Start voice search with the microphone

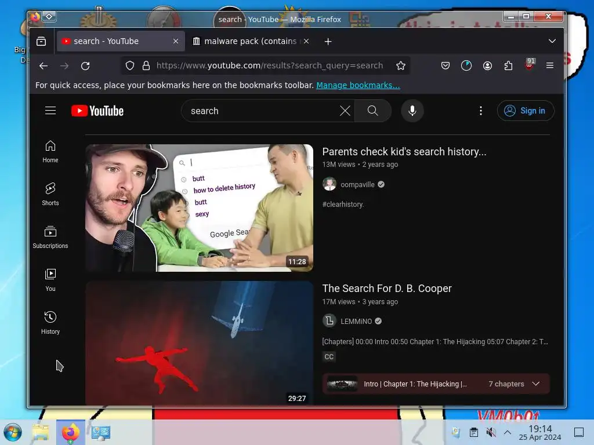coord(412,111)
